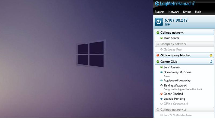
Task: Click green status dot of College network
Action: click(x=158, y=33)
